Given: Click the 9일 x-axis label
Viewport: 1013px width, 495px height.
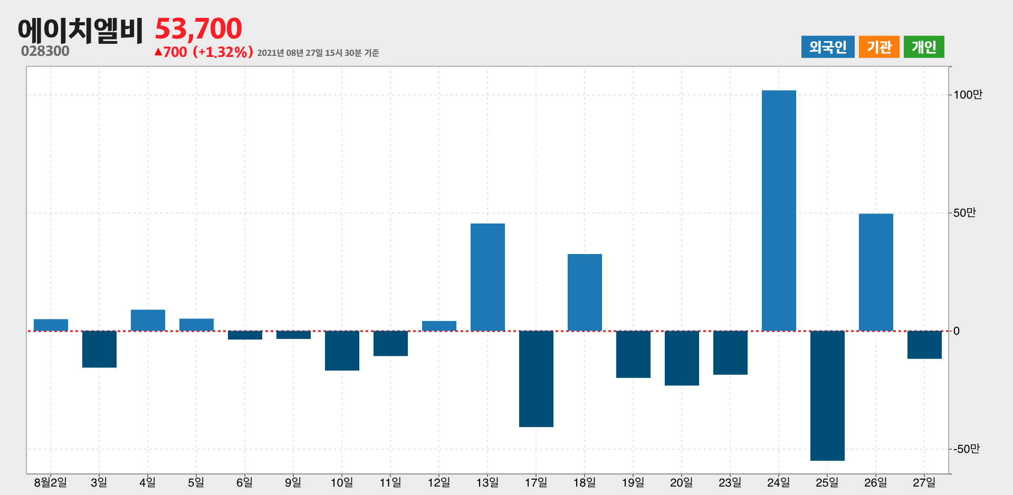Looking at the screenshot, I should (293, 482).
